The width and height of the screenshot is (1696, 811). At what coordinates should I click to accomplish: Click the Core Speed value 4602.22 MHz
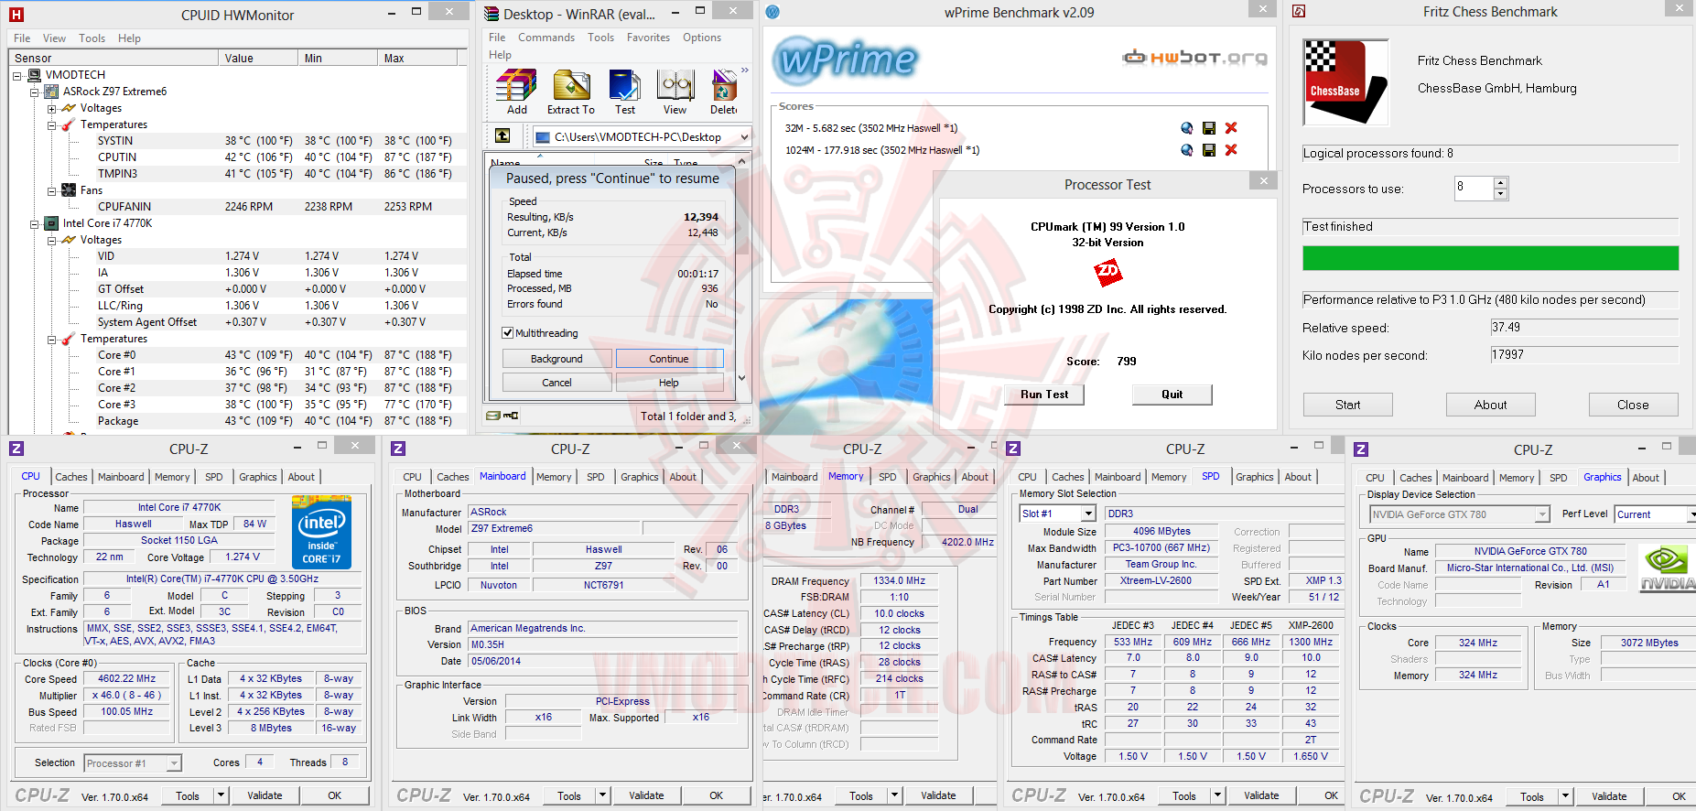click(127, 679)
